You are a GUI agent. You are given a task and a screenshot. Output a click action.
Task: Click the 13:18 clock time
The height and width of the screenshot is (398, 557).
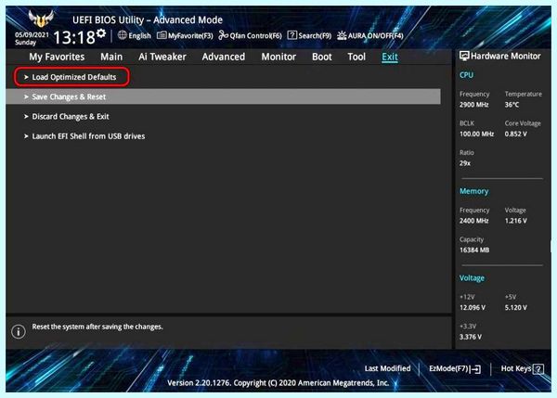74,37
